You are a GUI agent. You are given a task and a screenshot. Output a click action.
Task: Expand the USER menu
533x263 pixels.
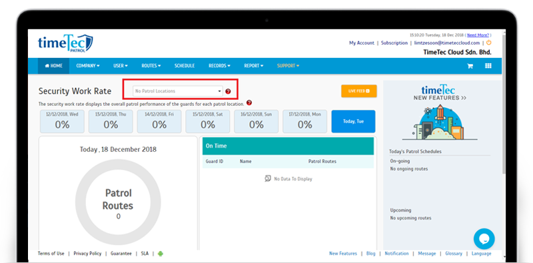tap(121, 66)
